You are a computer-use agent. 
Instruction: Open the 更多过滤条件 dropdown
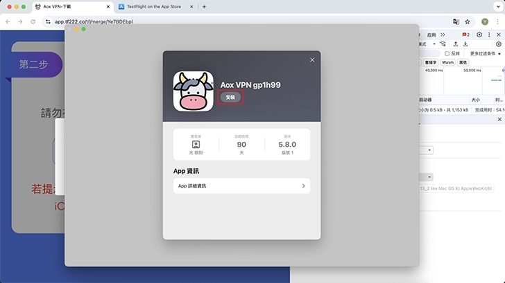coord(486,53)
